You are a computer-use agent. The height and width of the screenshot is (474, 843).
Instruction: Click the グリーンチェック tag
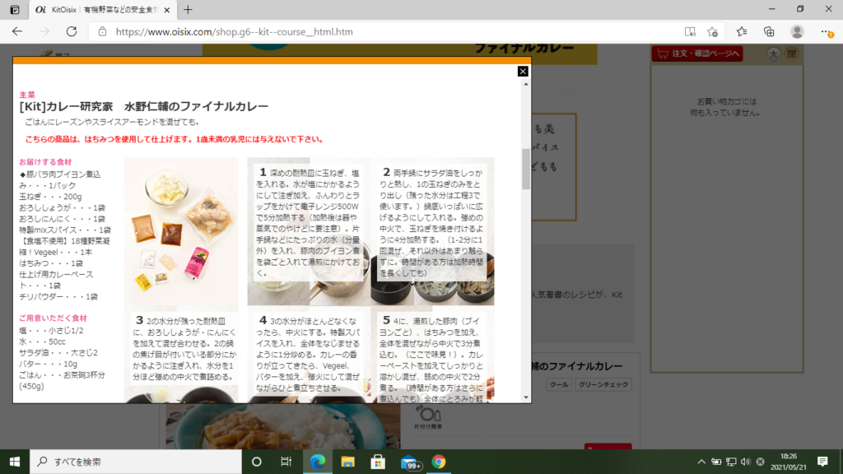coord(603,385)
